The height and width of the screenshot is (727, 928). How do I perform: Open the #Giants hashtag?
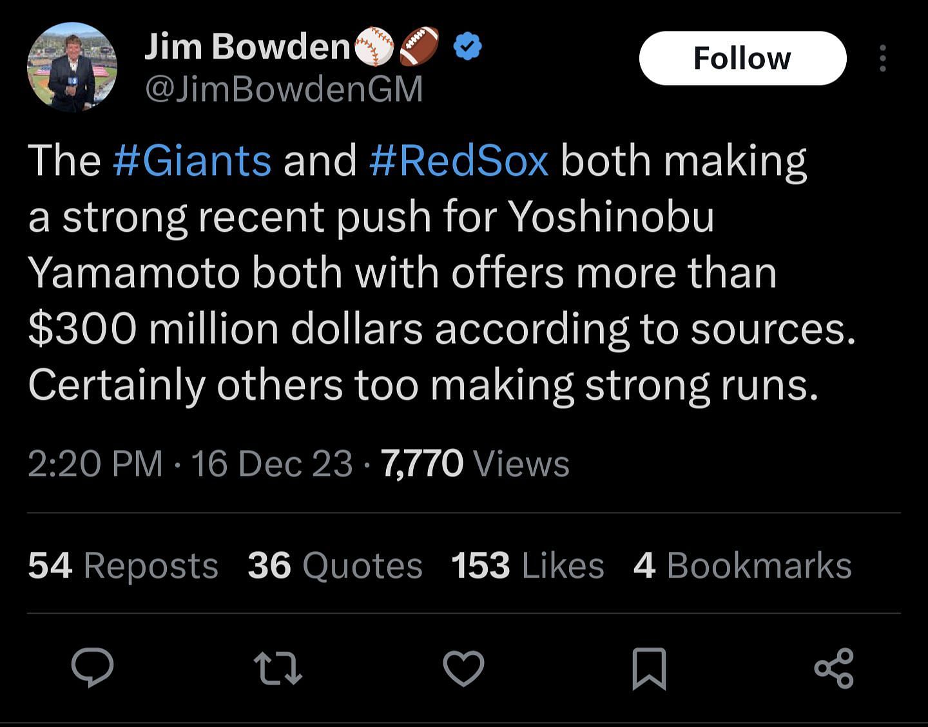point(192,160)
